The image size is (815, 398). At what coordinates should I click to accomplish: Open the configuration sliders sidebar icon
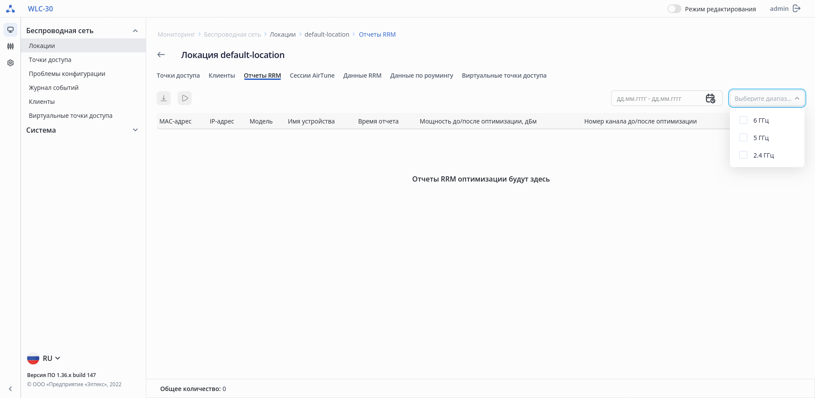[x=10, y=46]
